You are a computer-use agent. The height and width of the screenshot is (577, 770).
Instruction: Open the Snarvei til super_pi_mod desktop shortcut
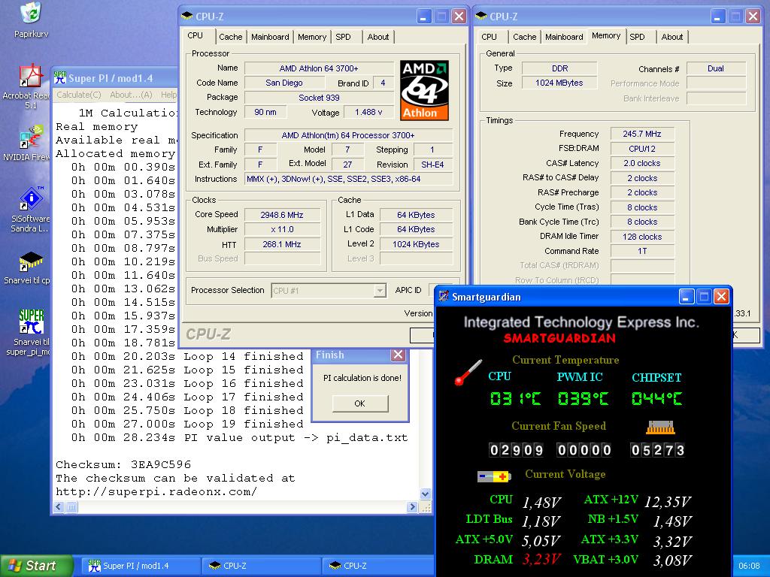point(30,322)
